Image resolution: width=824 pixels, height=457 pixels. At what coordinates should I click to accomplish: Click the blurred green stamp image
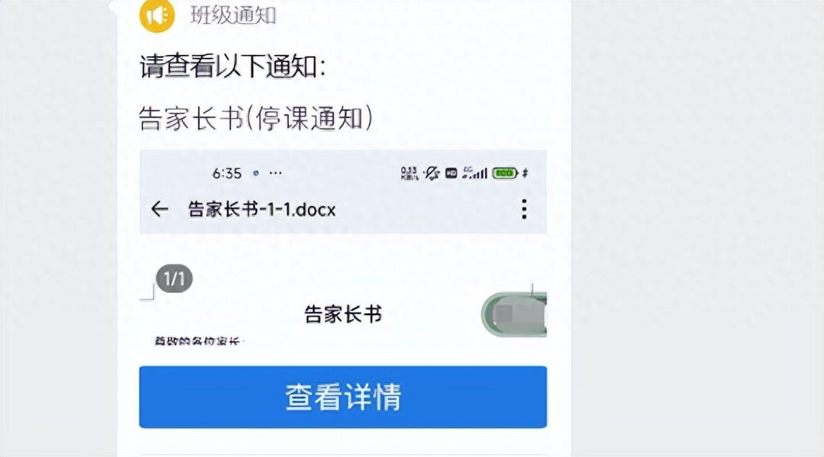pyautogui.click(x=514, y=315)
